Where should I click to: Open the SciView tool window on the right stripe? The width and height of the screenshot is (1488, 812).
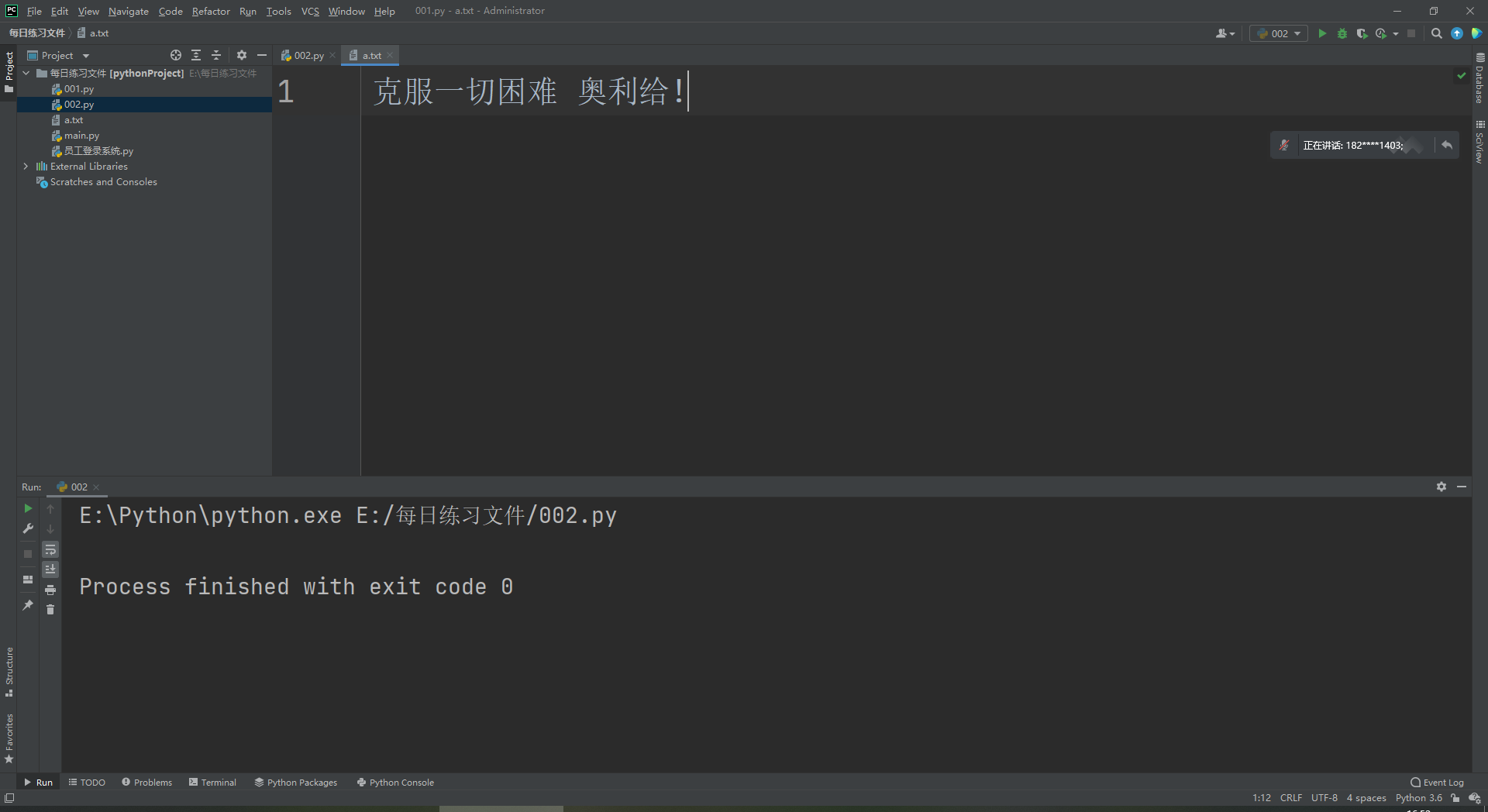pos(1479,142)
